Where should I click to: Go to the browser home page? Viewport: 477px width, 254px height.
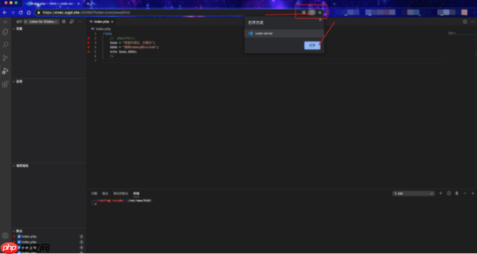(x=29, y=12)
